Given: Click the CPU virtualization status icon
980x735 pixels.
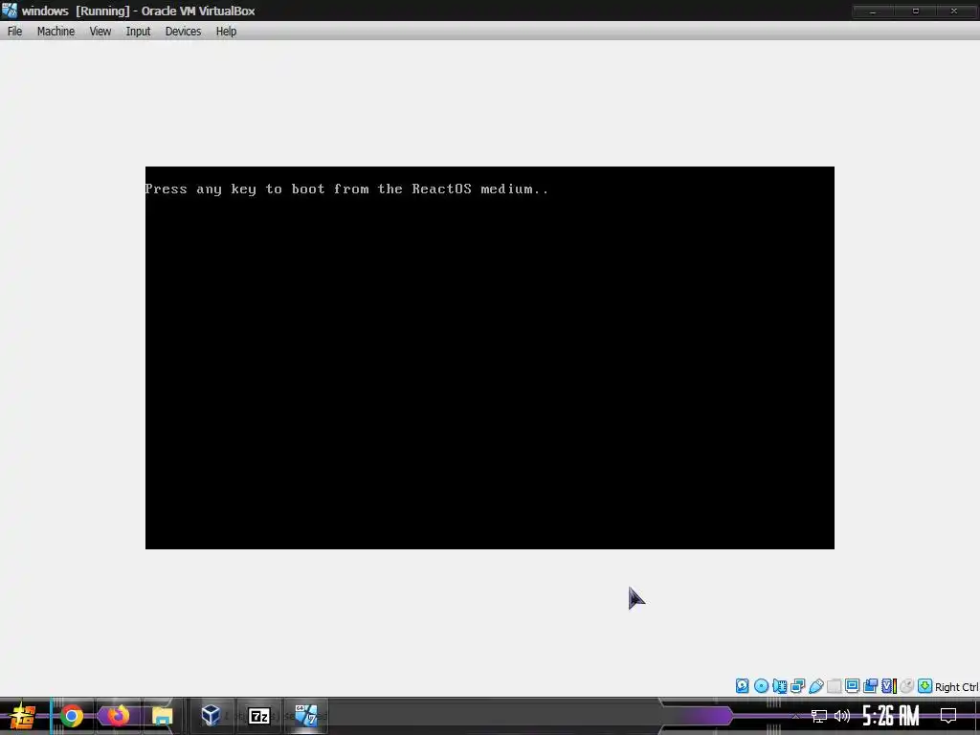Looking at the screenshot, I should click(x=889, y=686).
